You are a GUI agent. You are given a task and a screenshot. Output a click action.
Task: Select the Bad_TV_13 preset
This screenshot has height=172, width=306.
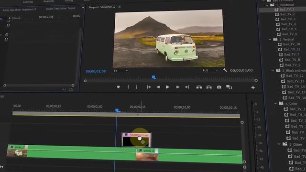coord(295,81)
